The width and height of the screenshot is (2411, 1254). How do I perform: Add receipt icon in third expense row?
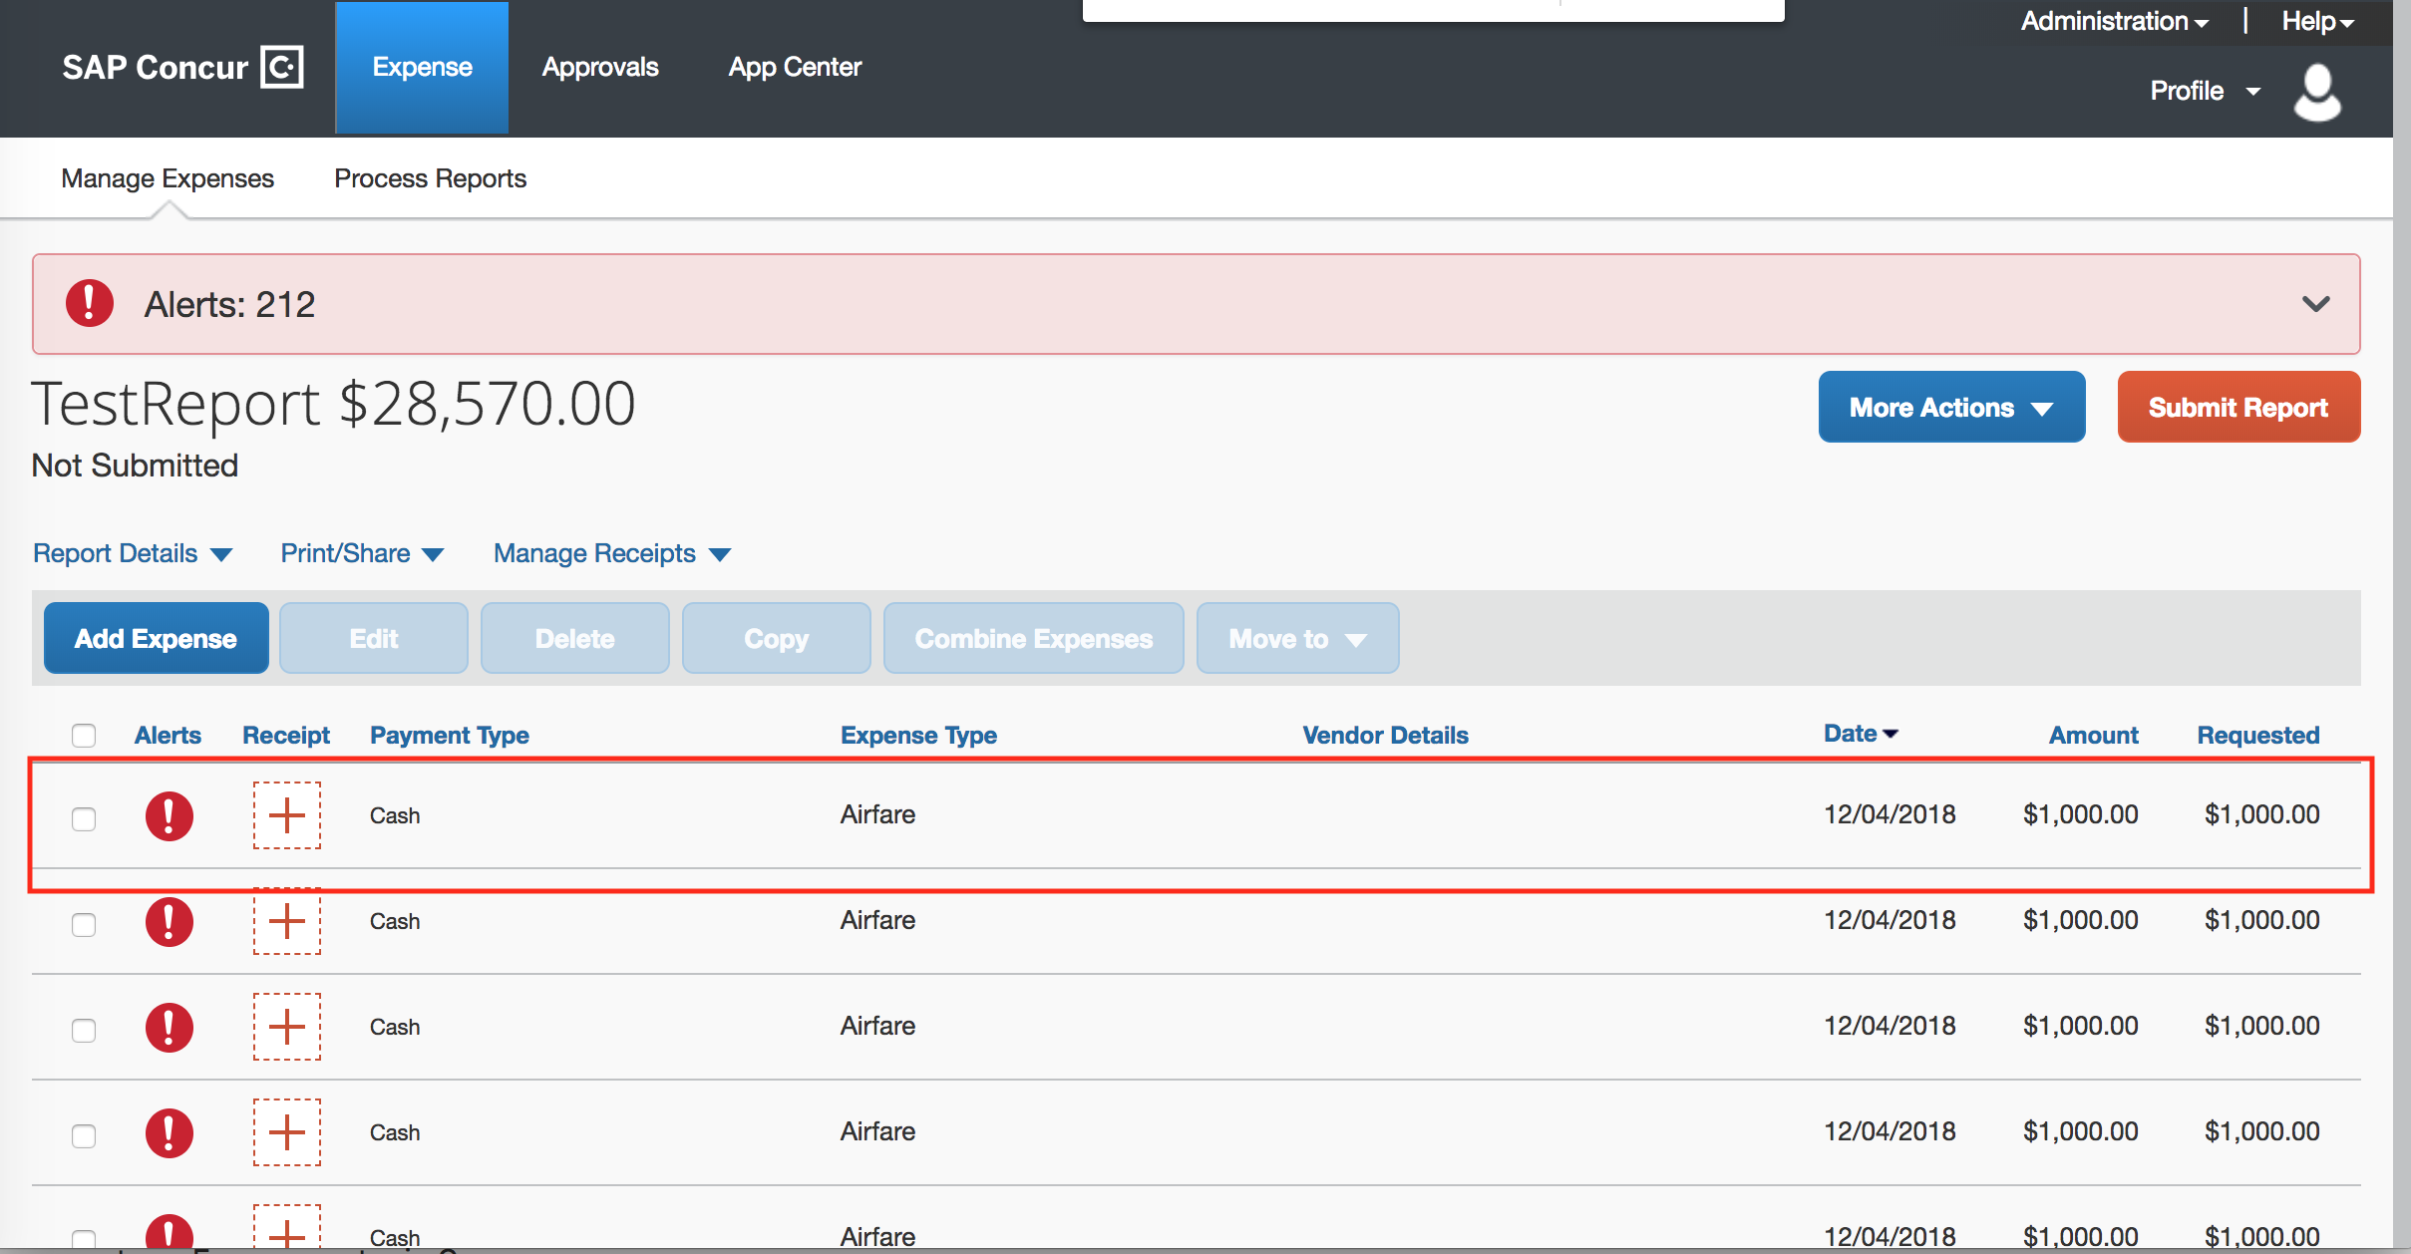pyautogui.click(x=287, y=1027)
